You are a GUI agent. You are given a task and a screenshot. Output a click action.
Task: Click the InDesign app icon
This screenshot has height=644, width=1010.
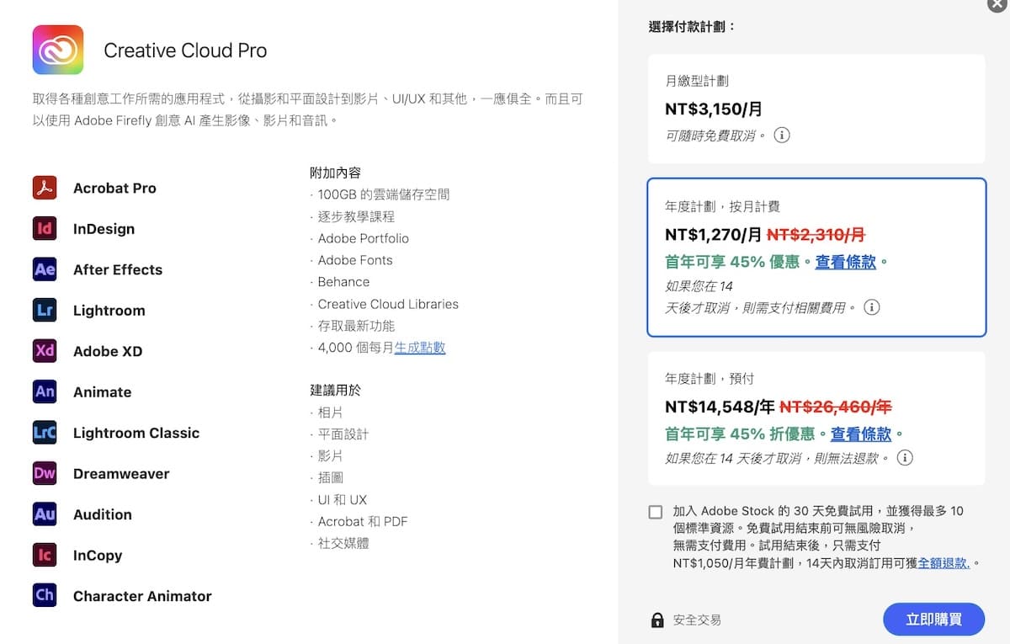coord(45,228)
